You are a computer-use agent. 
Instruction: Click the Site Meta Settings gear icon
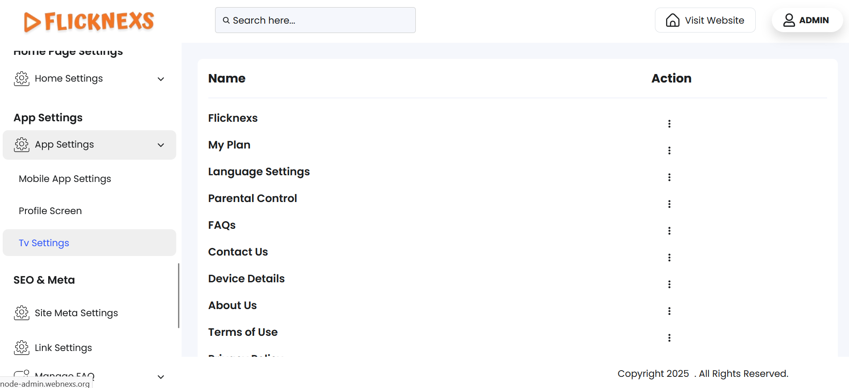pos(21,313)
